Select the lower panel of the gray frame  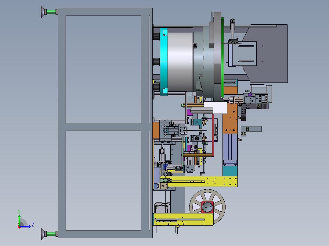(x=103, y=181)
